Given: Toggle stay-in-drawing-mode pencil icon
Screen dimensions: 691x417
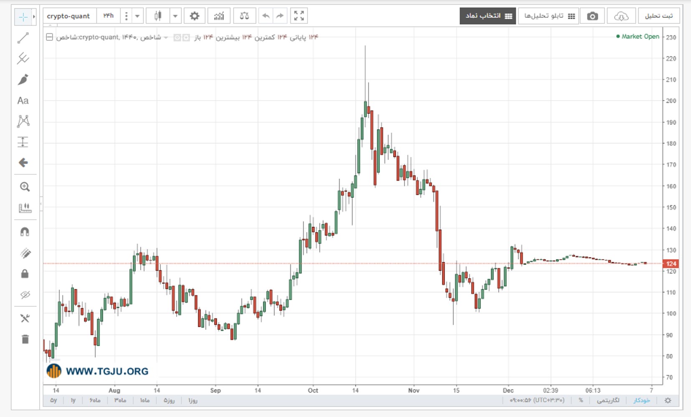Looking at the screenshot, I should pyautogui.click(x=25, y=253).
